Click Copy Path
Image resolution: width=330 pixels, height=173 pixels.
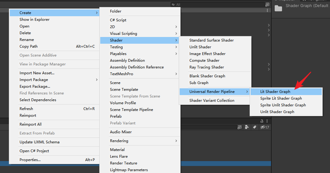point(54,46)
